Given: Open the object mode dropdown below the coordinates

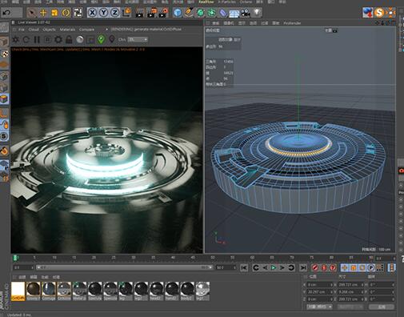Looking at the screenshot, I should point(319,307).
